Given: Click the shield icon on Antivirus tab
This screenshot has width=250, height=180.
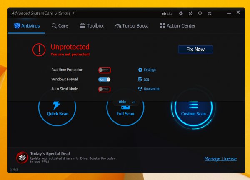Looking at the screenshot, I should [17, 26].
